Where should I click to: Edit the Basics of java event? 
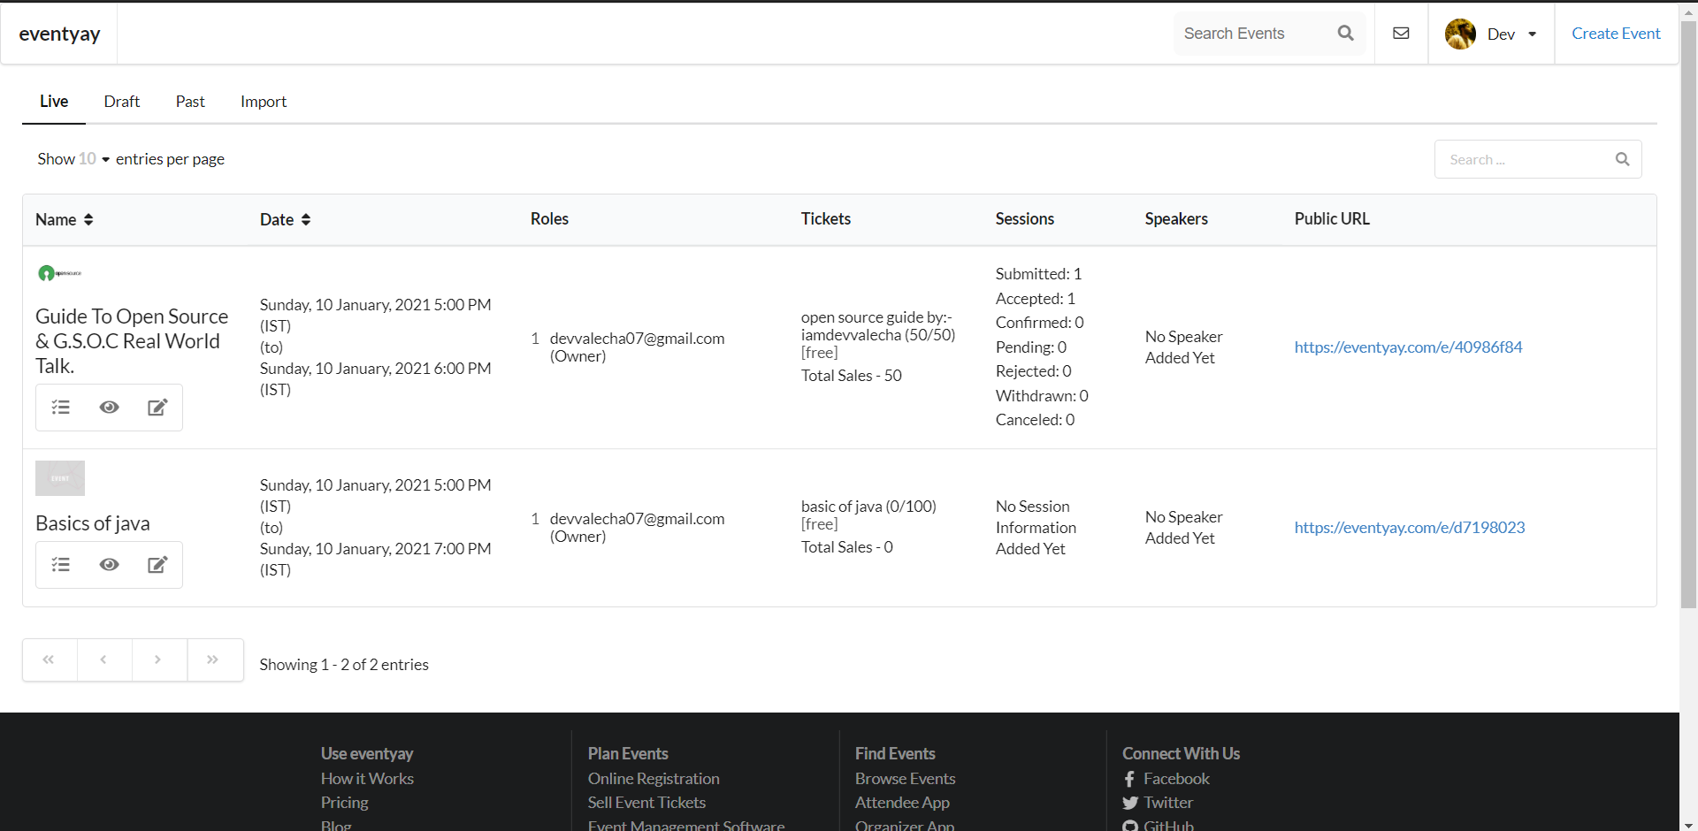point(157,565)
